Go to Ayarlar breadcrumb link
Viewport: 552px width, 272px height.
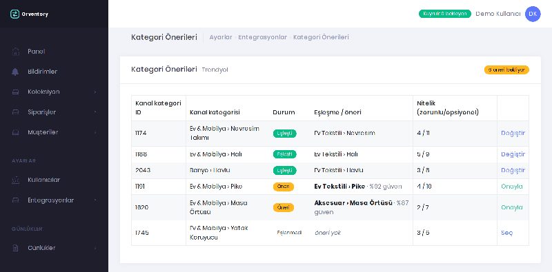point(221,37)
